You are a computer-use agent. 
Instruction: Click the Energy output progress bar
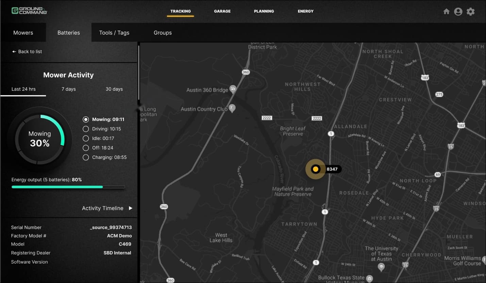click(68, 187)
